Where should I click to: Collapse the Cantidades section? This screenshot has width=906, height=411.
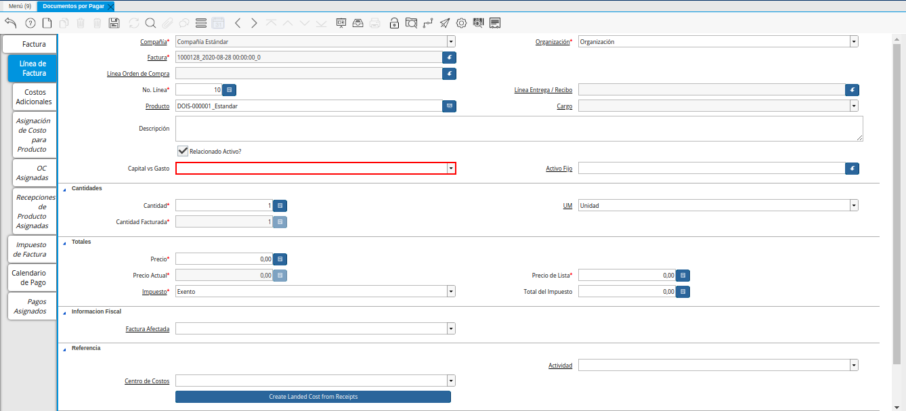[x=65, y=189]
